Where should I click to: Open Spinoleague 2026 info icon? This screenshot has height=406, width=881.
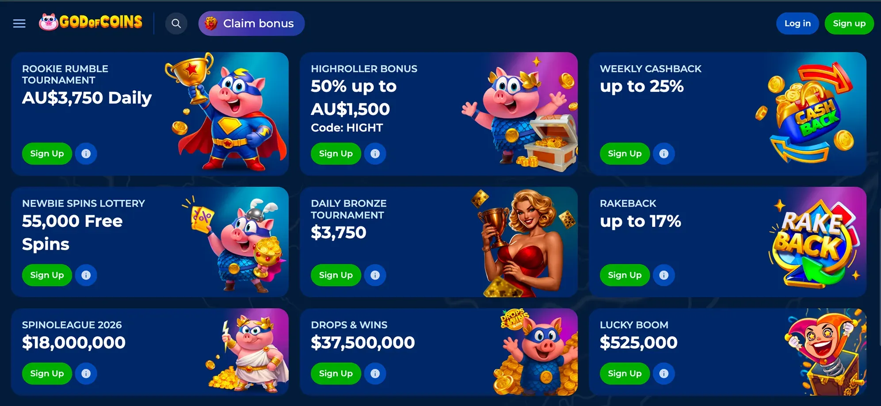click(86, 373)
